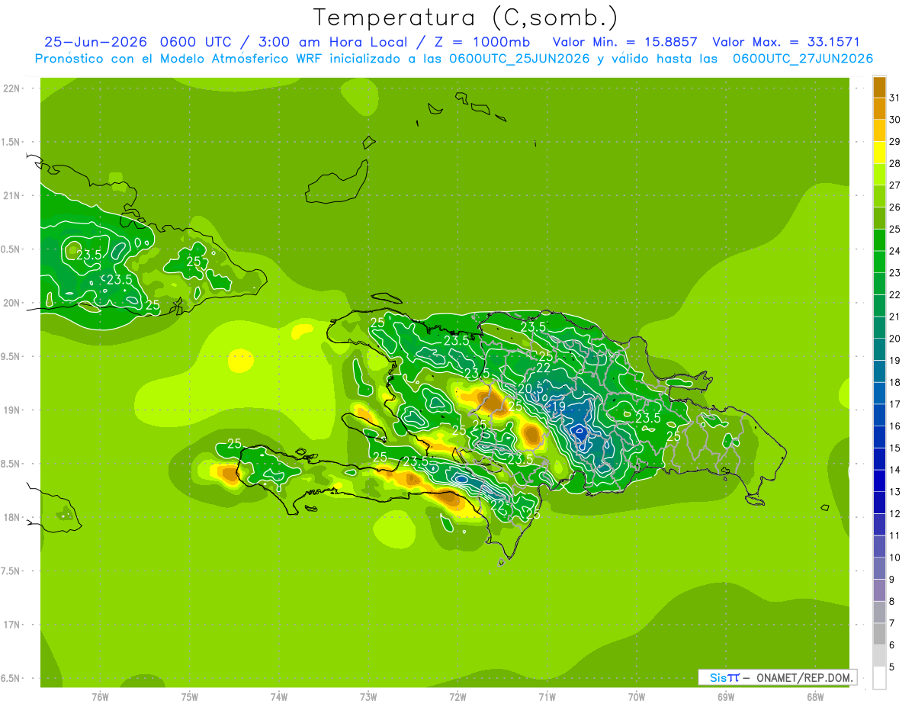Click the "73W" longitude axis label
This screenshot has width=915, height=707.
[x=368, y=697]
